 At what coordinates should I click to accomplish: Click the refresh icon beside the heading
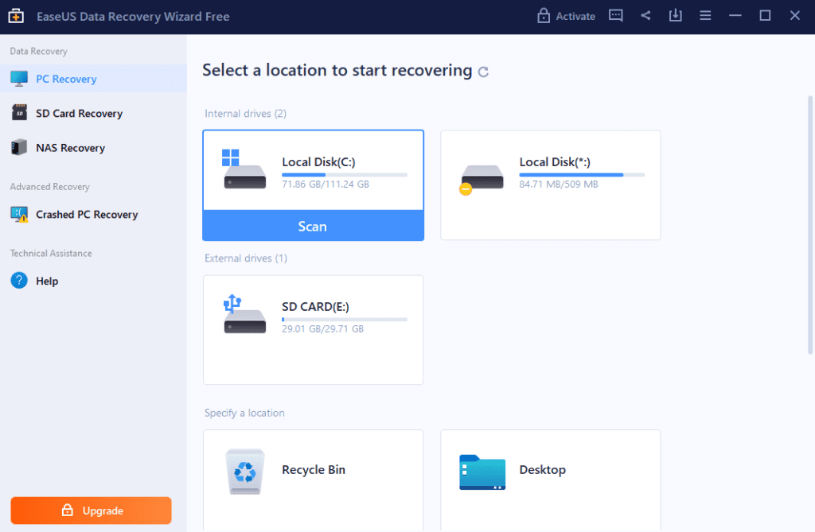pyautogui.click(x=483, y=72)
